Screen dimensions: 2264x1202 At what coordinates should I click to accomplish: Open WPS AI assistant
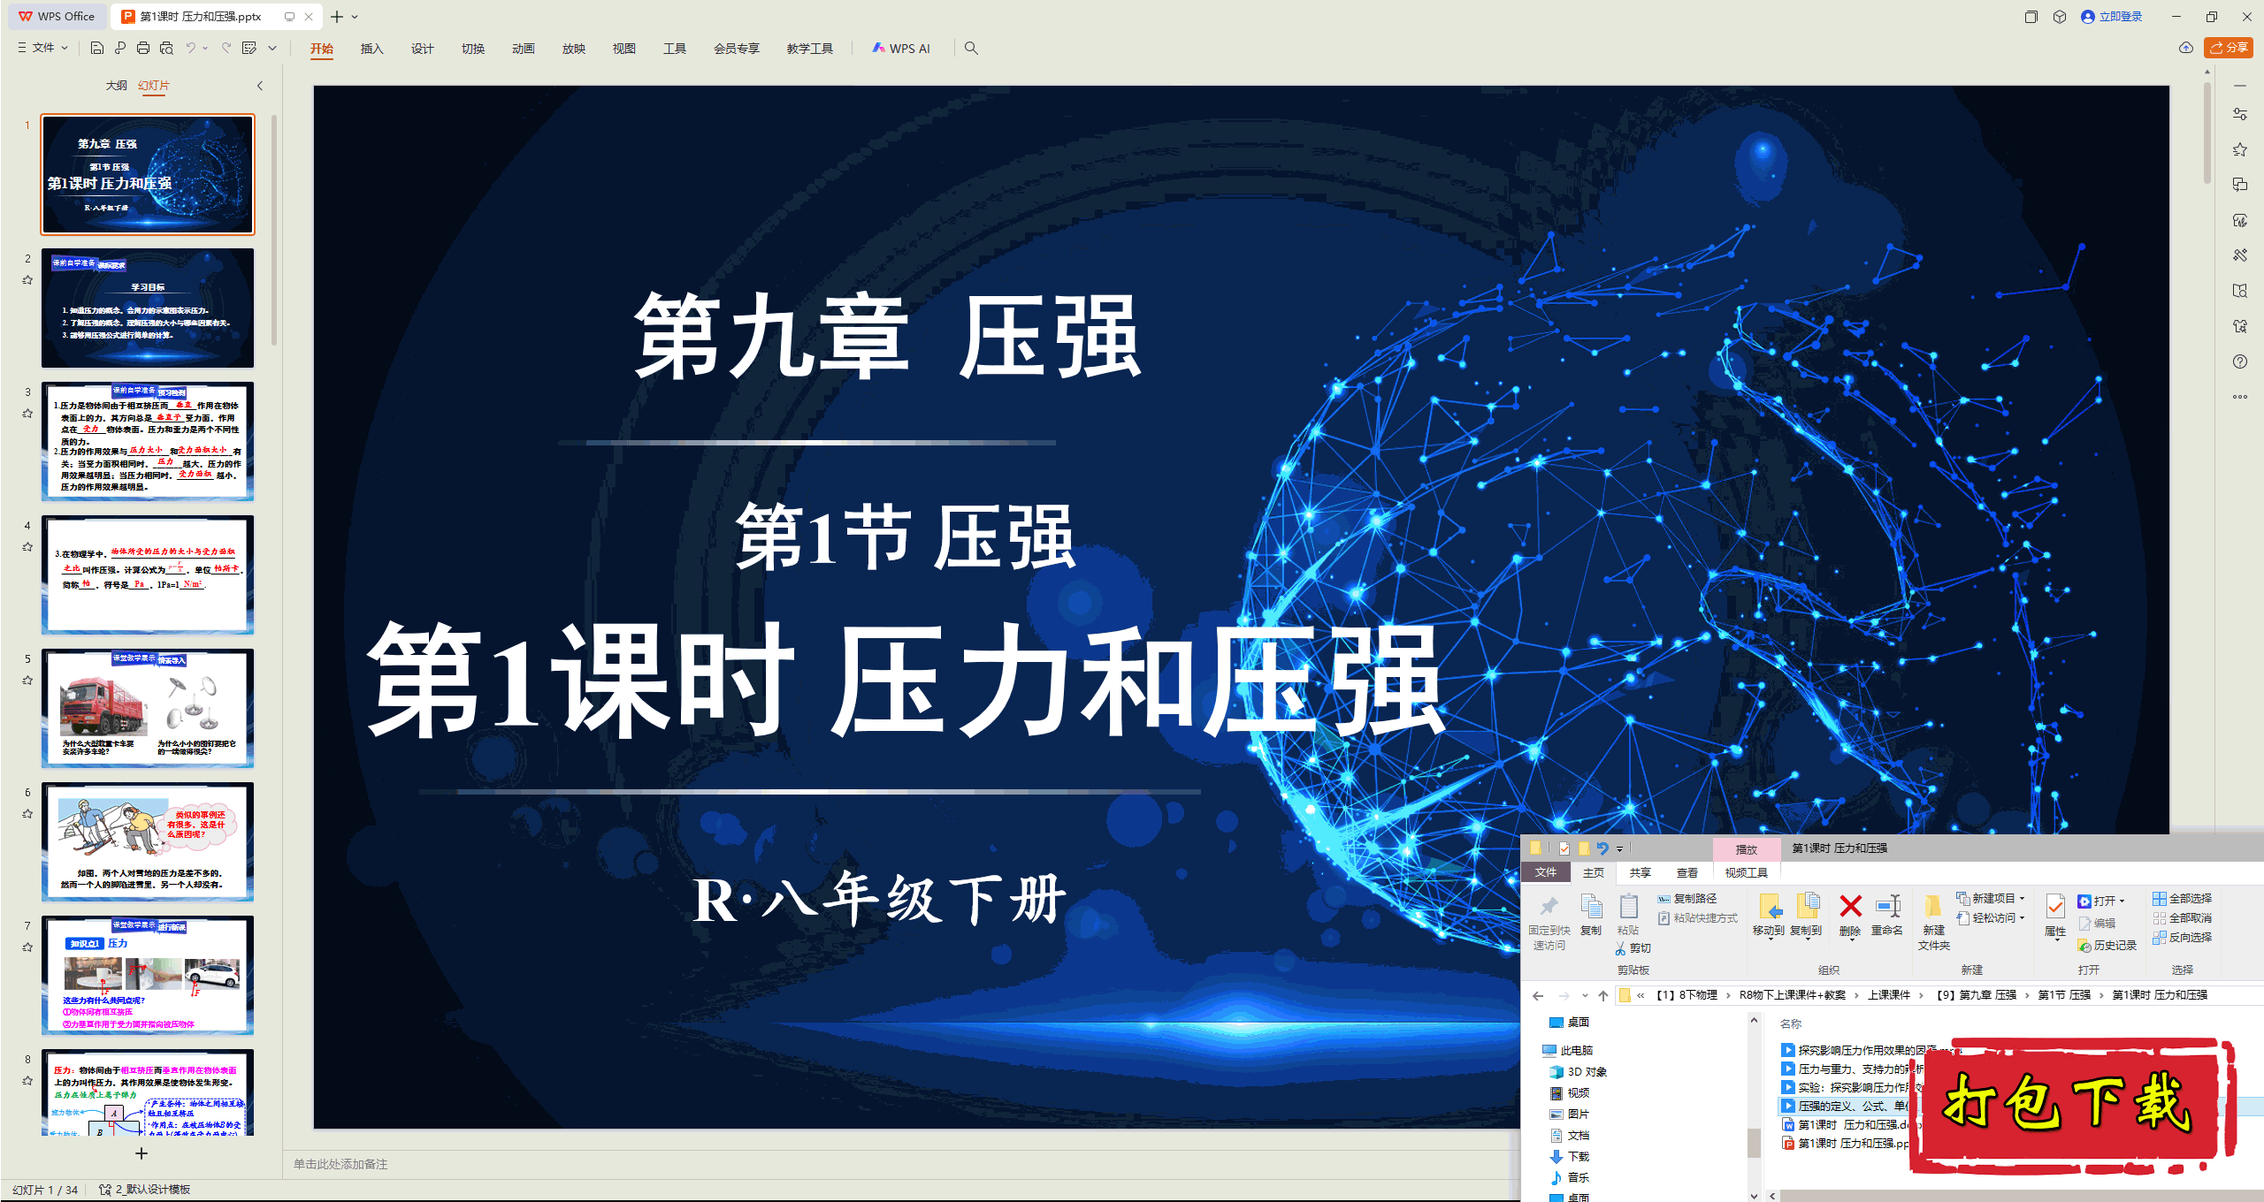901,49
